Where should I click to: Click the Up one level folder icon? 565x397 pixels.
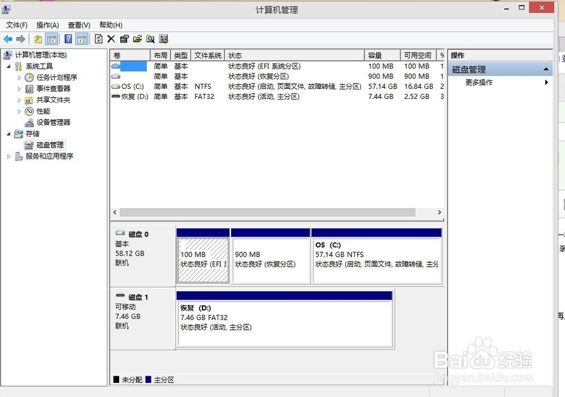coord(38,39)
